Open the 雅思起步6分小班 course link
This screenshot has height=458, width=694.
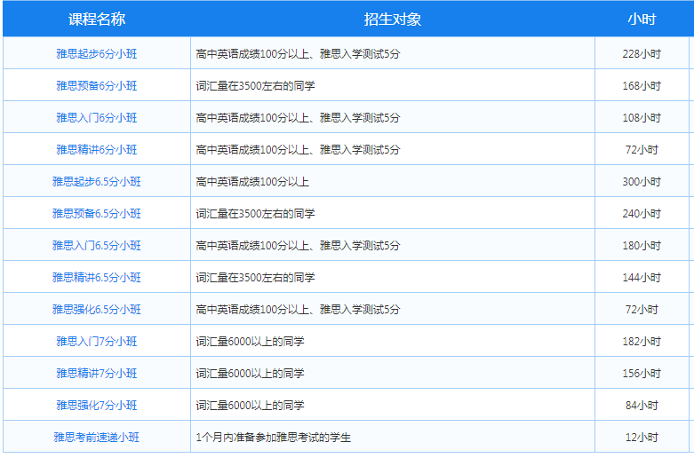[x=96, y=54]
